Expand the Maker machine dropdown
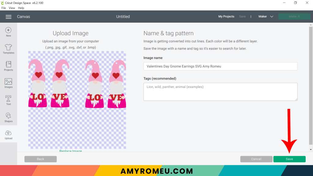This screenshot has width=313, height=176. (x=266, y=16)
